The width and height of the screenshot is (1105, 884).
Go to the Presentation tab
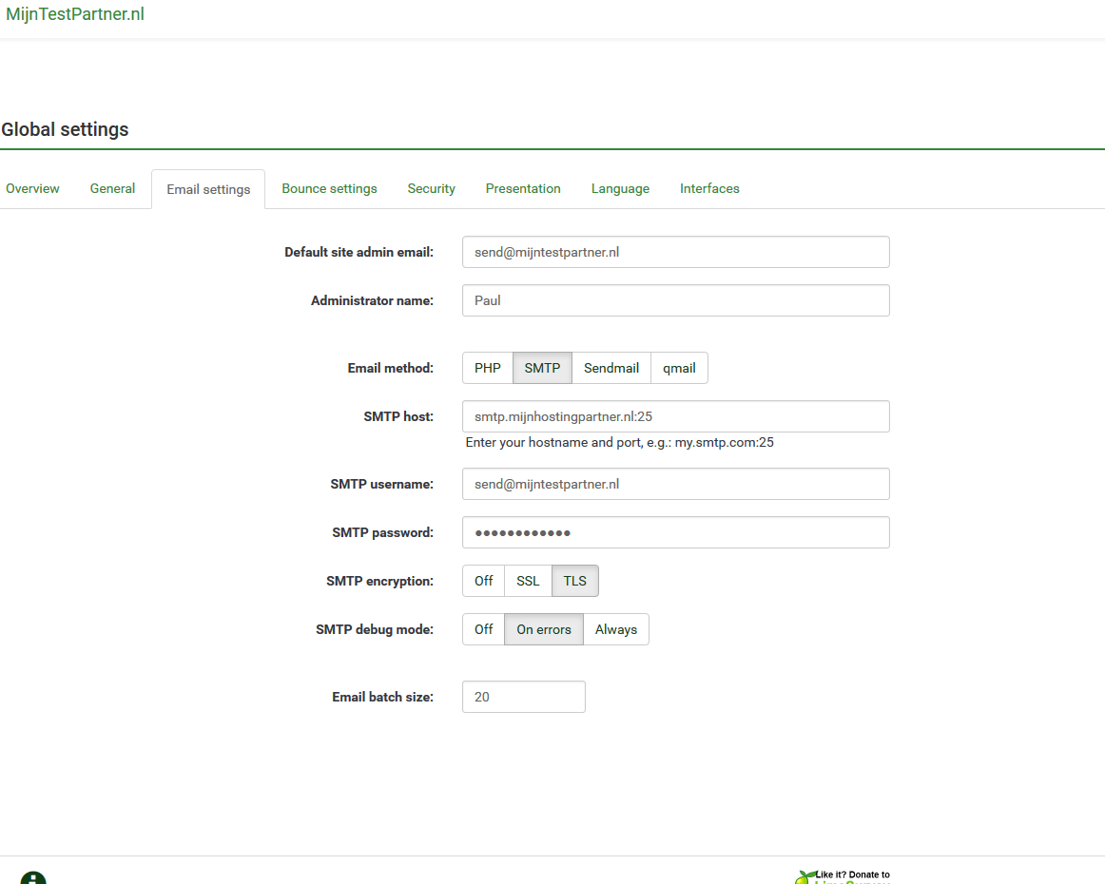click(523, 188)
